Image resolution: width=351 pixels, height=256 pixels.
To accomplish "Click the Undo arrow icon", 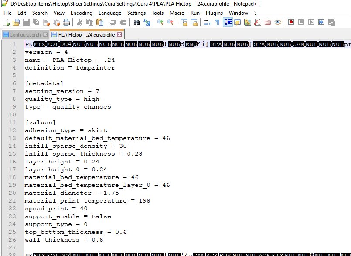I will point(113,22).
